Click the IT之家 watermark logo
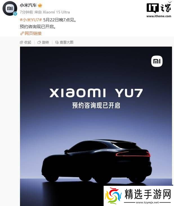 tap(159, 11)
